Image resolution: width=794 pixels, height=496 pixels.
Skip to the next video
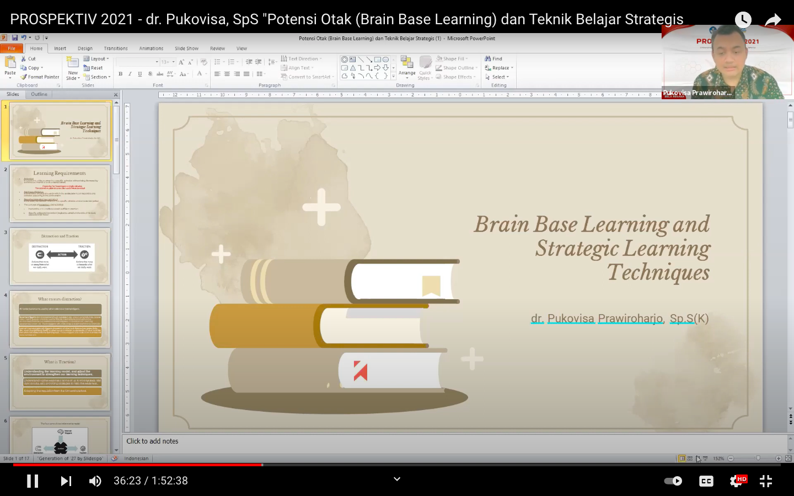(66, 481)
